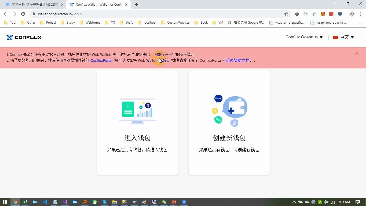Viewport: 366px width, 206px height.
Task: Click the gray circular orbit extension icon
Action: point(305,14)
